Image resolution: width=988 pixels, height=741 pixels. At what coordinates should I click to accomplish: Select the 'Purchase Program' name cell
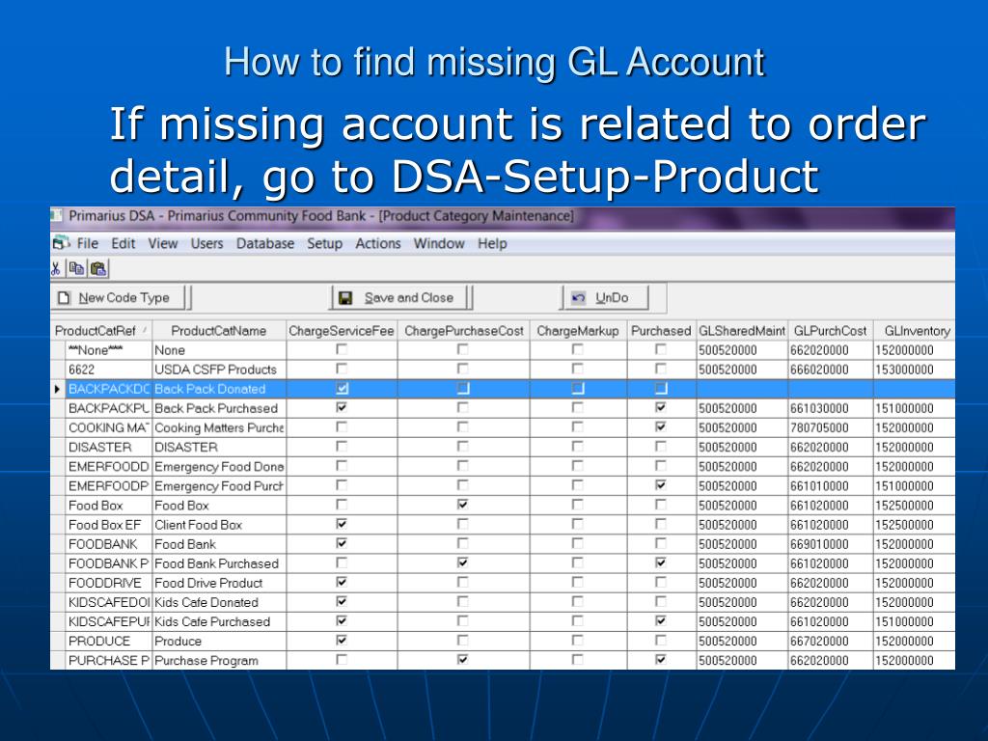click(219, 660)
